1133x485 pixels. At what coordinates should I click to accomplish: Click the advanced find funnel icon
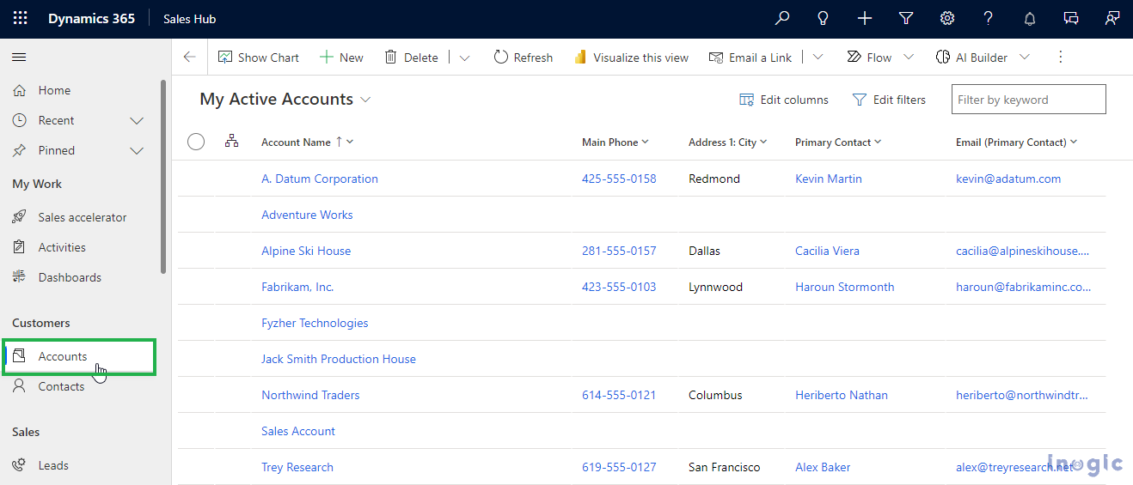pos(906,18)
